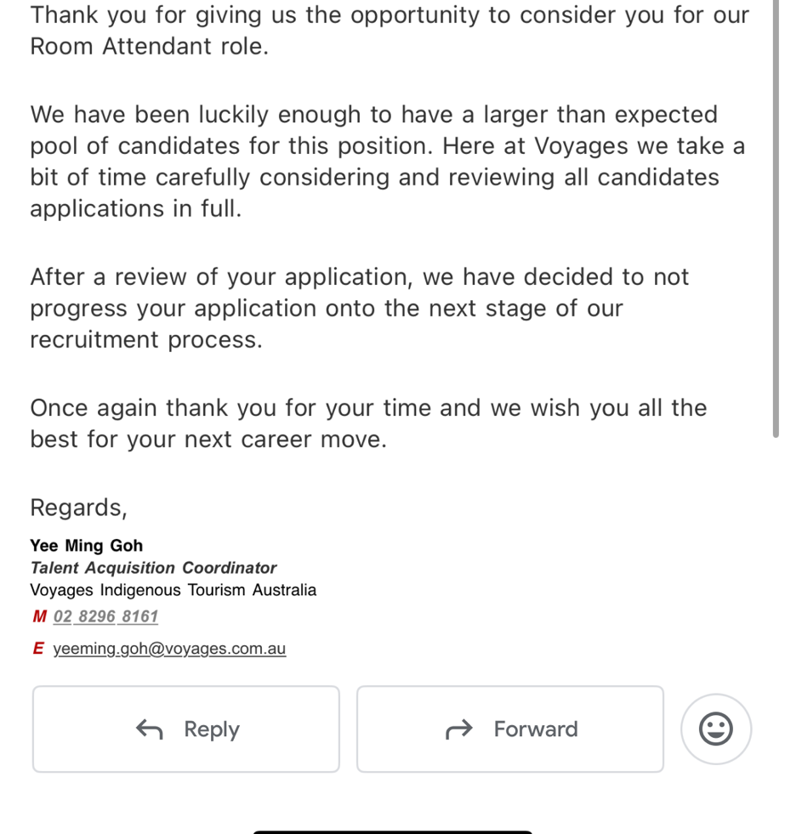This screenshot has height=834, width=785.
Task: Tap the home indicator bar at the bottom
Action: pyautogui.click(x=392, y=831)
